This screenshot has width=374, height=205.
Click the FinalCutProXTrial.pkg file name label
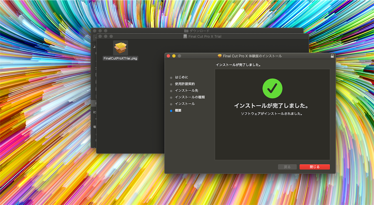pyautogui.click(x=121, y=58)
